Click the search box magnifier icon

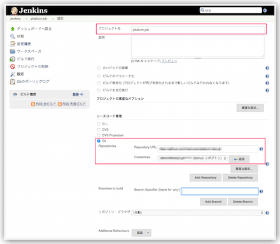pos(202,10)
